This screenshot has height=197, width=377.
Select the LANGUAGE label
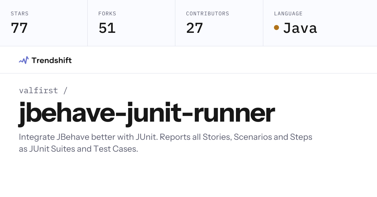coord(288,14)
